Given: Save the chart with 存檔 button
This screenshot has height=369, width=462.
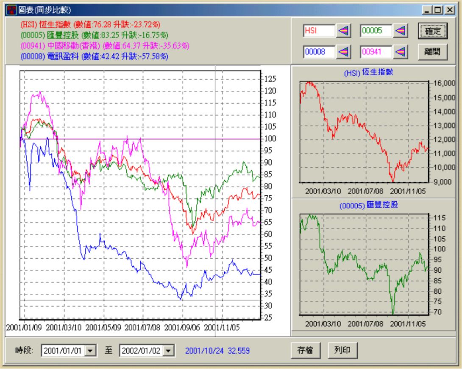Looking at the screenshot, I should [x=306, y=350].
